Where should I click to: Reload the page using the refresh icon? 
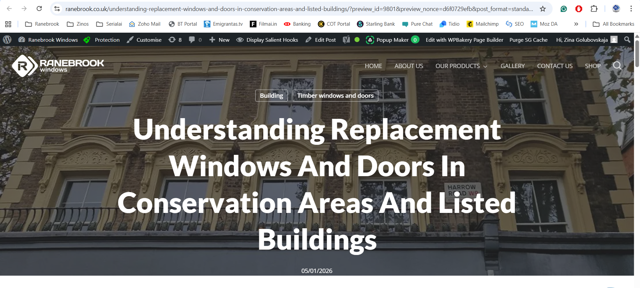click(x=39, y=9)
